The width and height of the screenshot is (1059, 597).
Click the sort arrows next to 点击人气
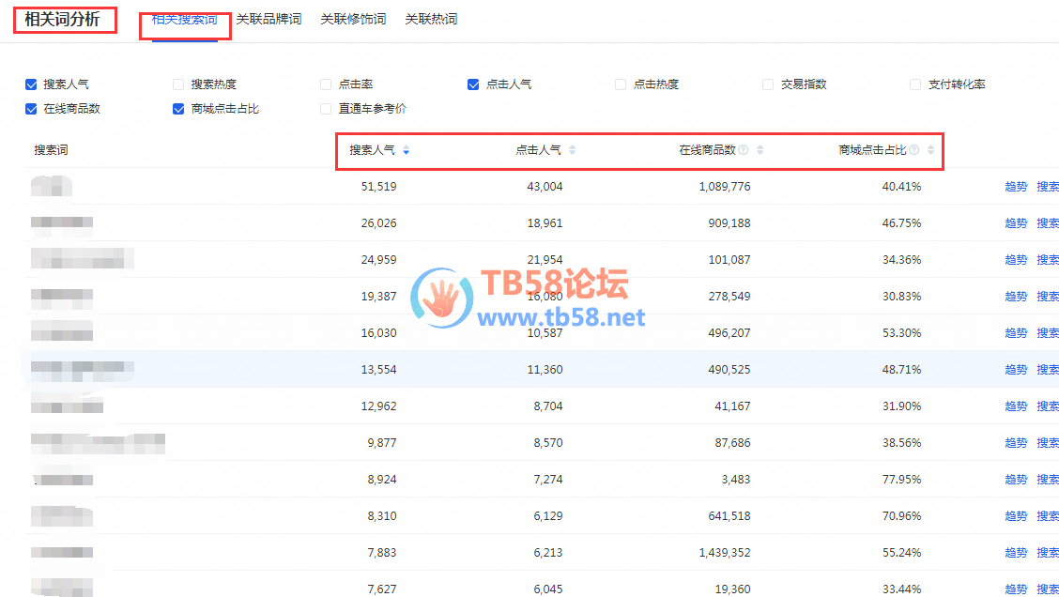[x=572, y=150]
